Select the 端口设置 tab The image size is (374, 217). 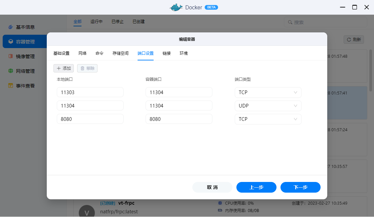tap(146, 53)
